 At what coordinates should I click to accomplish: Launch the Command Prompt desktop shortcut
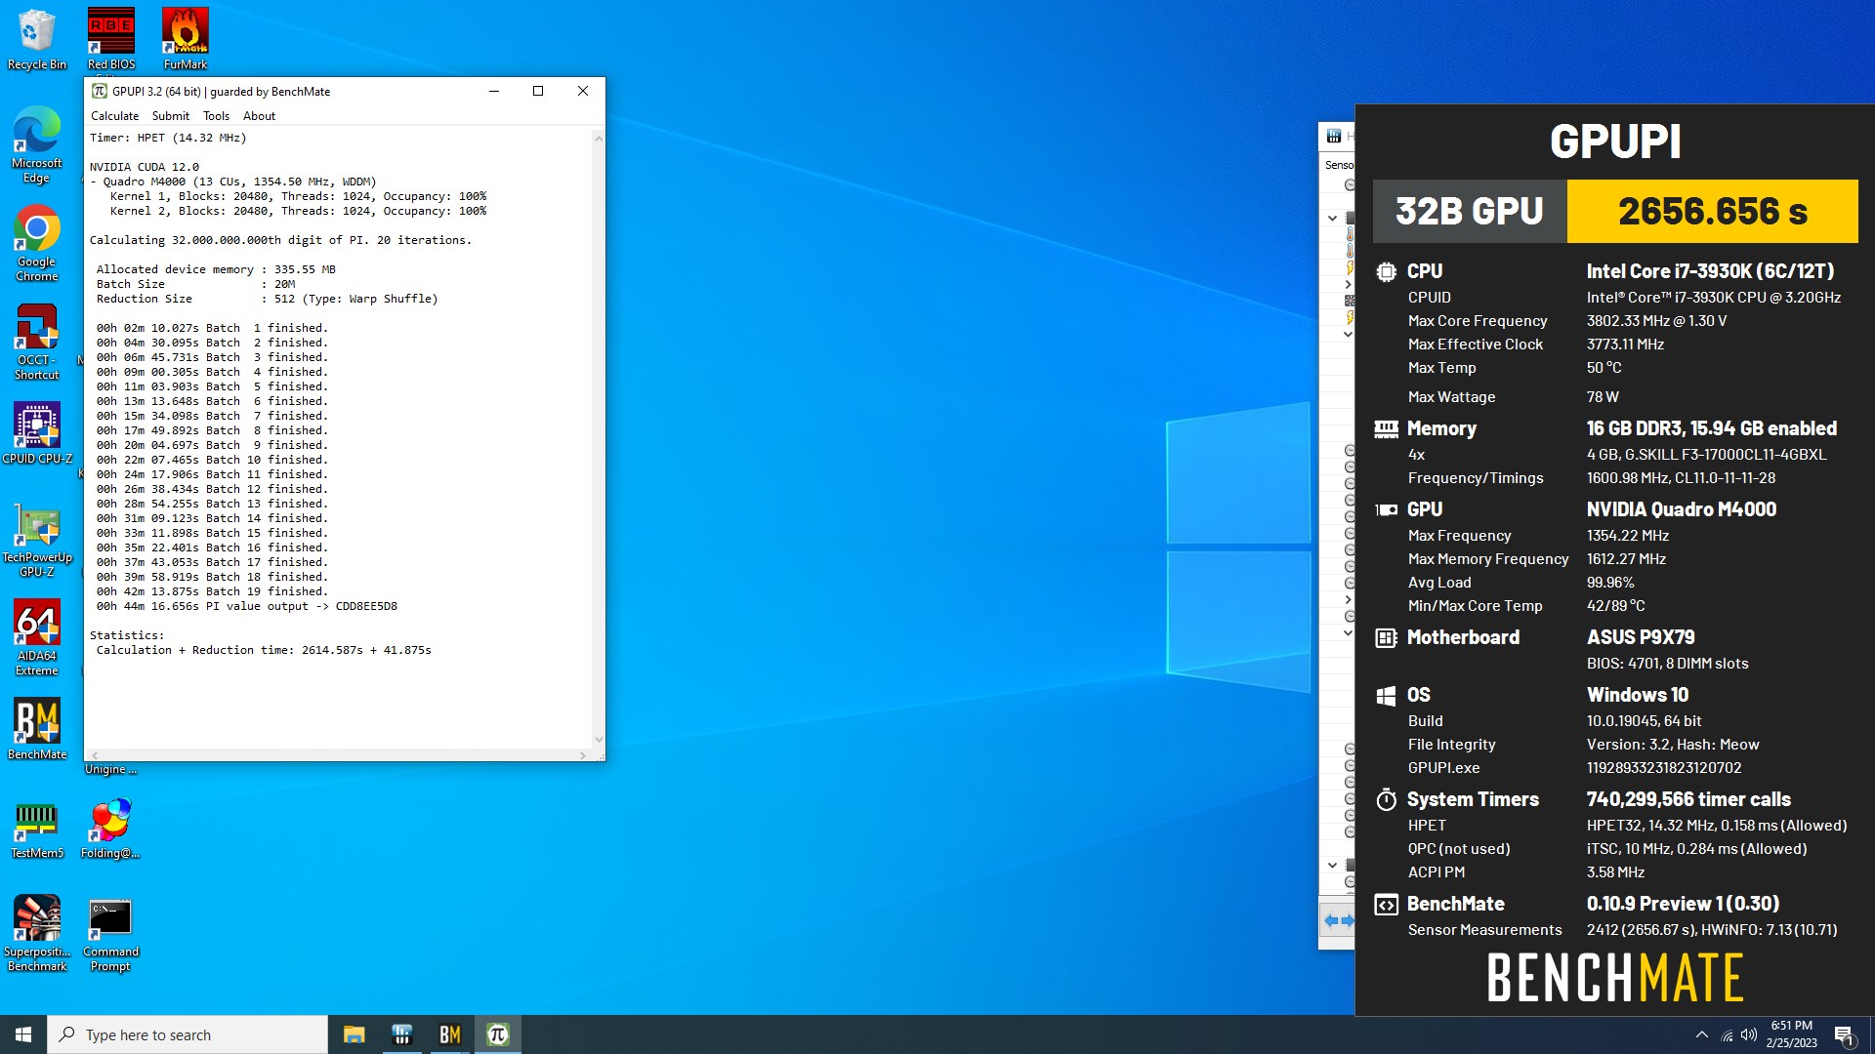[x=110, y=936]
